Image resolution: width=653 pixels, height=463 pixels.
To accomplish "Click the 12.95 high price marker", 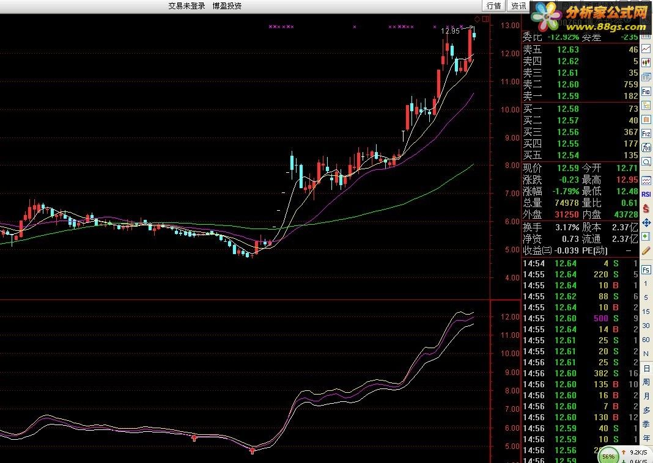I will coord(450,31).
